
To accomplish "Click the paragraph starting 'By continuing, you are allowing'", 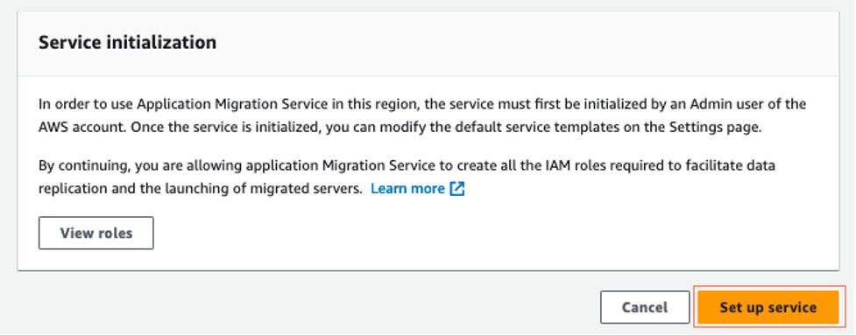I will [x=407, y=177].
